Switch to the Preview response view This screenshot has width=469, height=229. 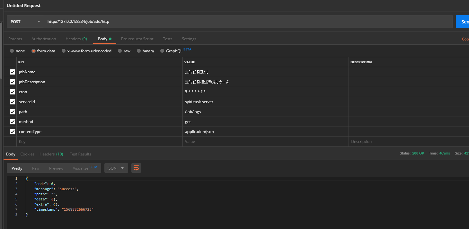(x=56, y=168)
